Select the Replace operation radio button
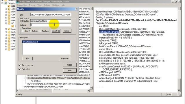 pos(40,31)
